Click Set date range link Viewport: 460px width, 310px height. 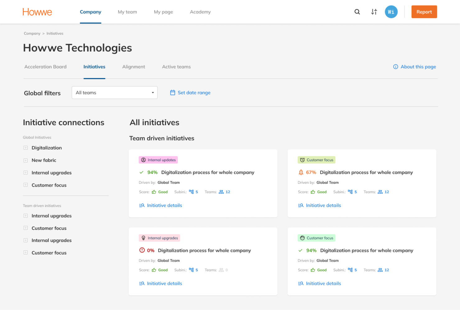coord(194,93)
